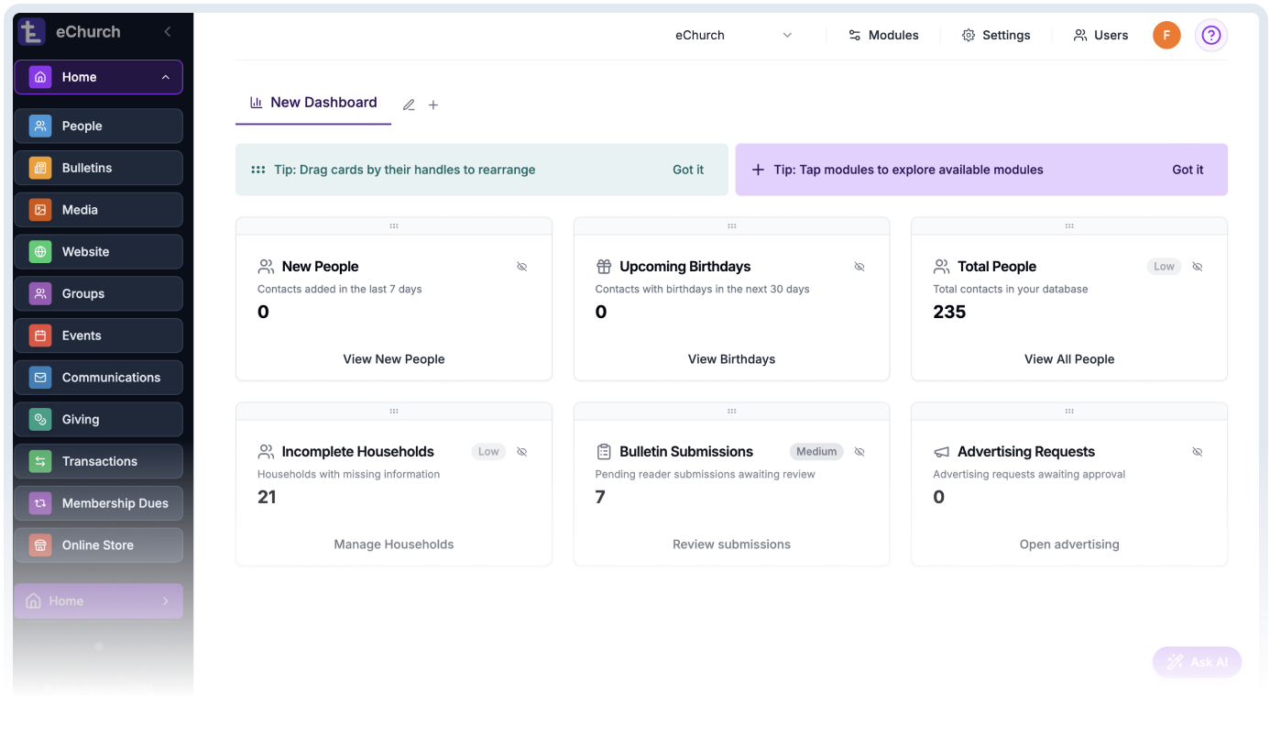Open the eChurch organization dropdown
The image size is (1270, 737).
[x=733, y=35]
